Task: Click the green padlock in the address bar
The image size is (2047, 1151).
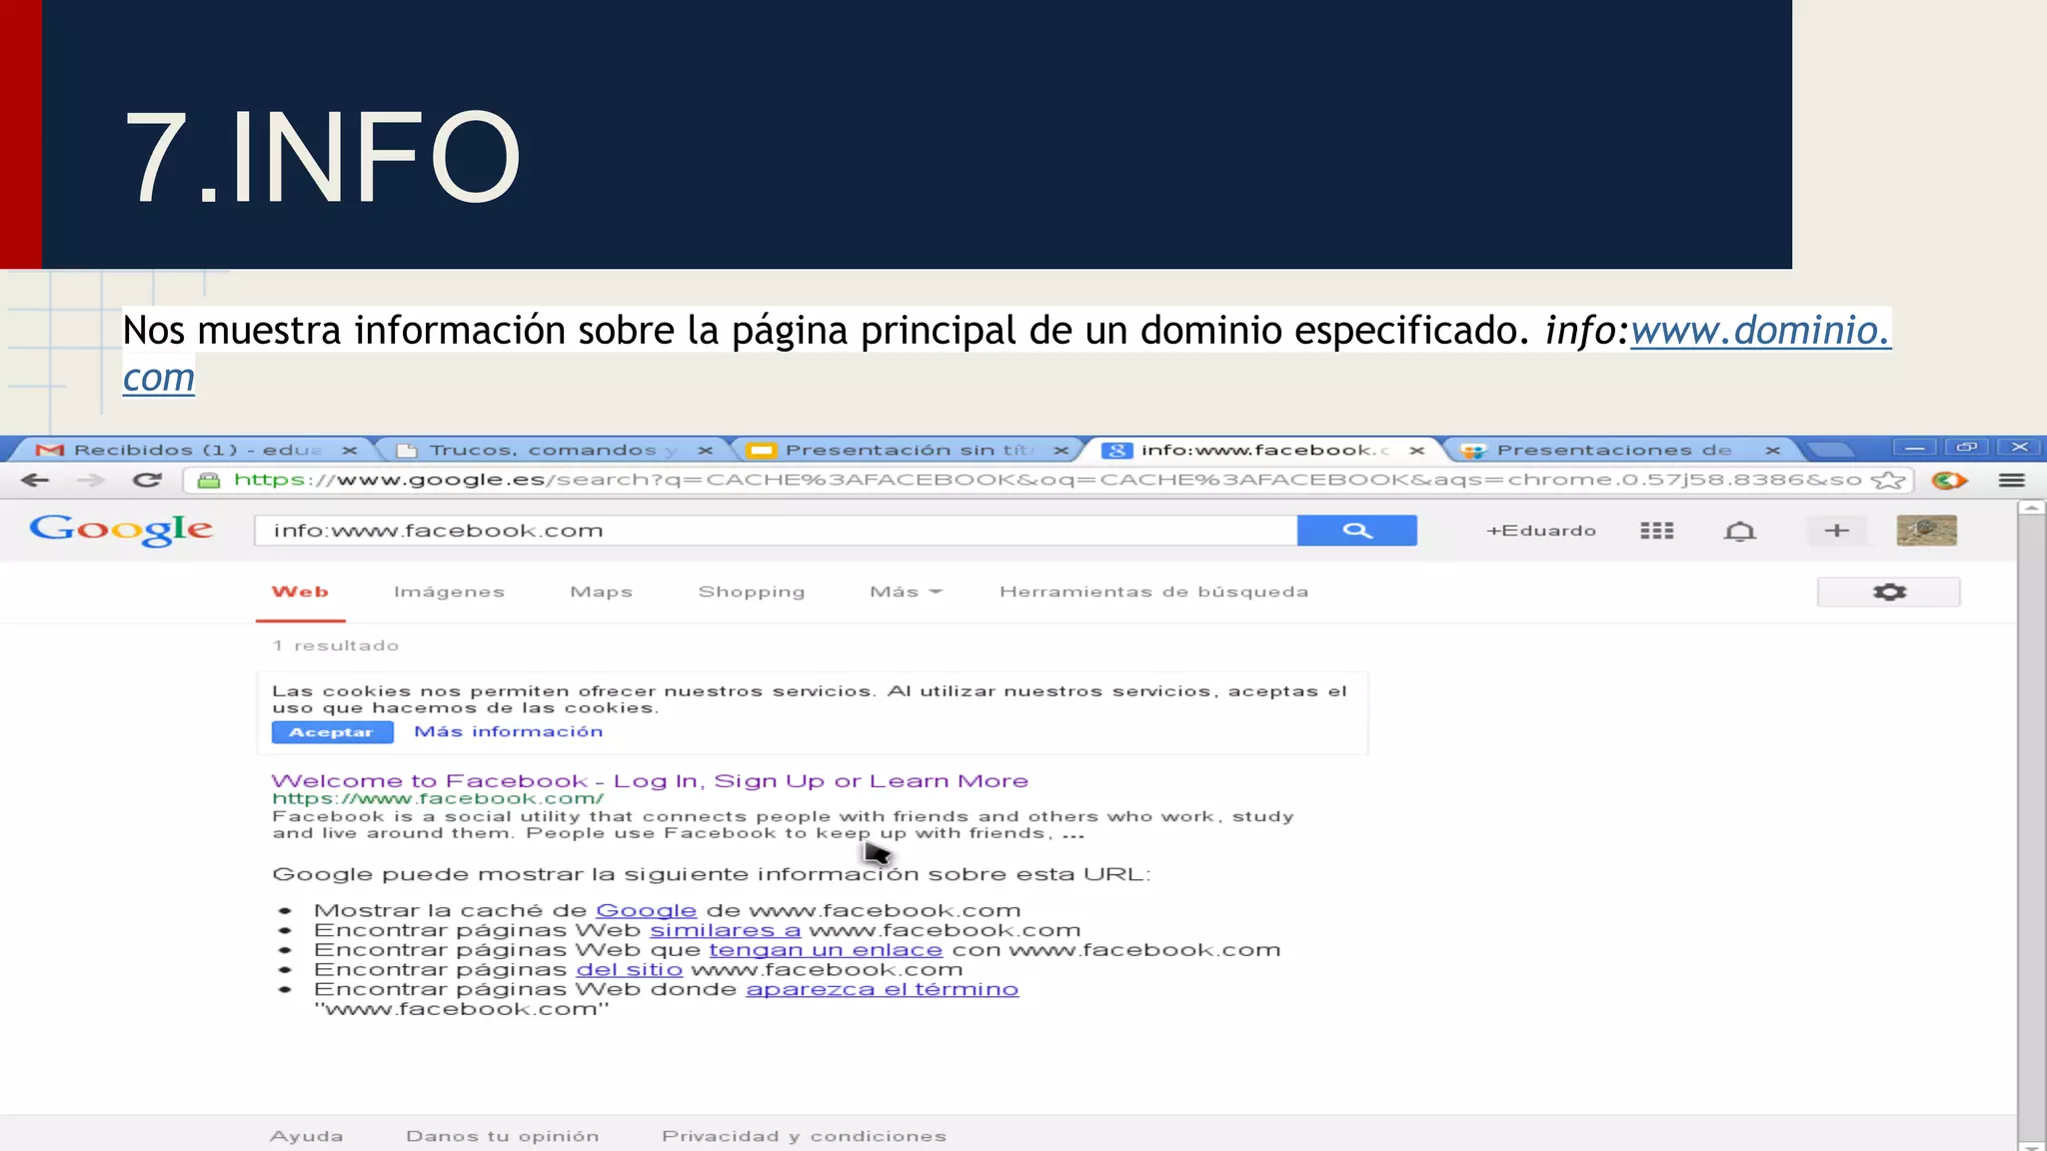Action: click(x=209, y=481)
